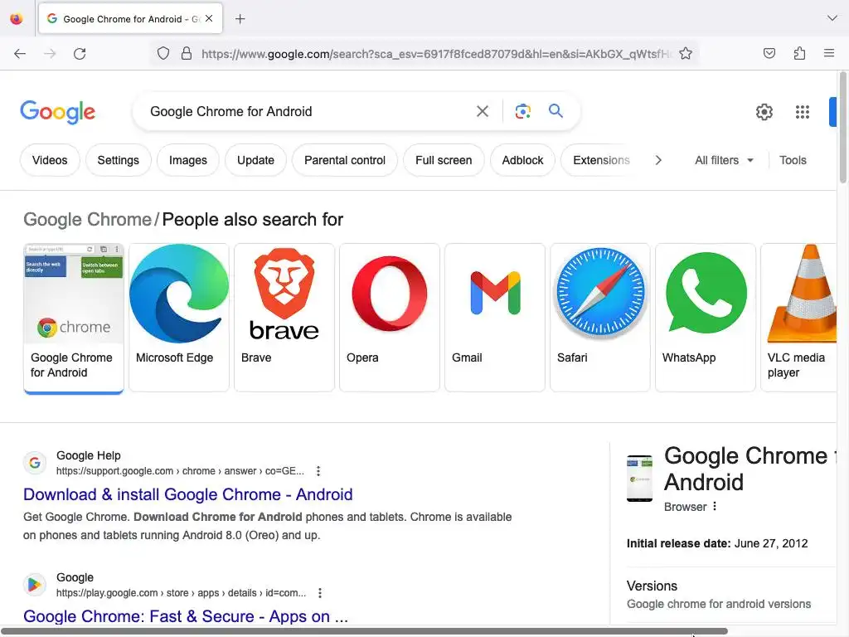The image size is (849, 637).
Task: Submit search with magnifier icon
Action: 556,111
